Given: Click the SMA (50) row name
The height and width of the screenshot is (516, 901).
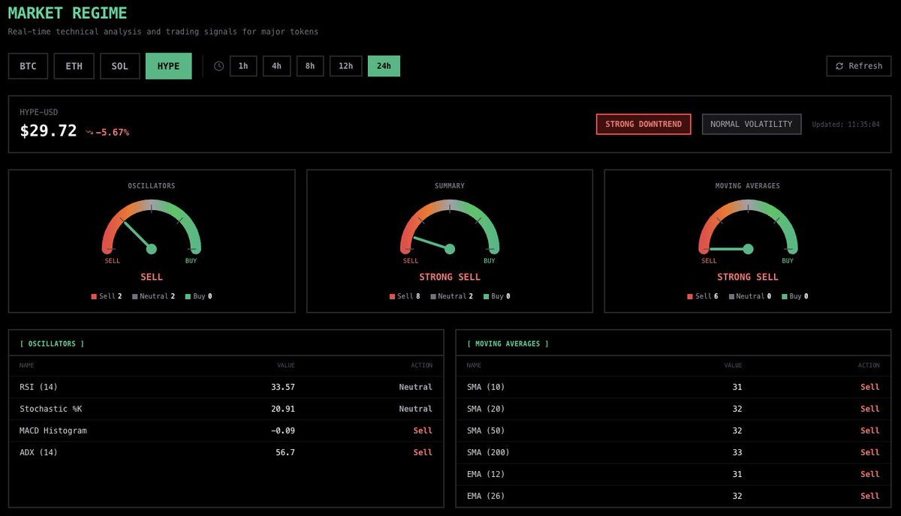Looking at the screenshot, I should tap(486, 430).
